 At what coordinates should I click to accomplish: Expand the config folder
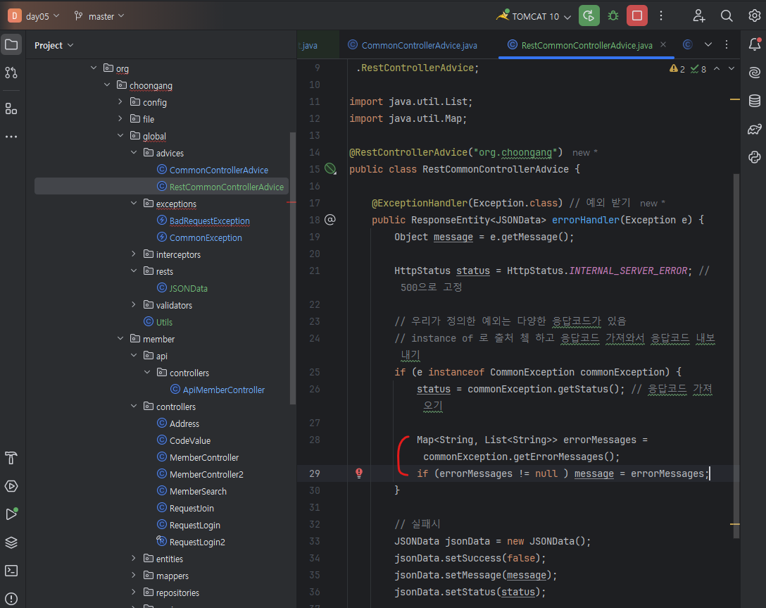coord(120,101)
